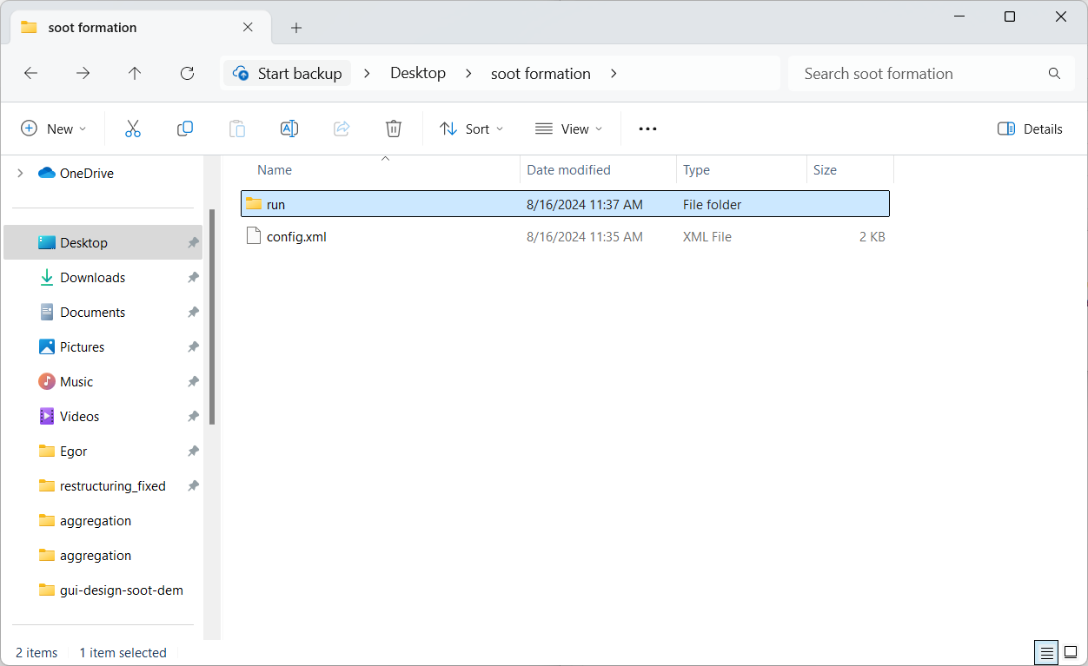Open Desktop in navigation pane

(103, 243)
